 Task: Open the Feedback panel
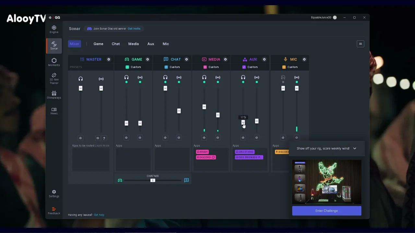coord(54,211)
